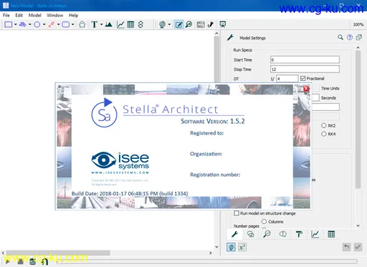Click the canvas horizontal scrollbar thumb
The width and height of the screenshot is (367, 267).
(58, 253)
